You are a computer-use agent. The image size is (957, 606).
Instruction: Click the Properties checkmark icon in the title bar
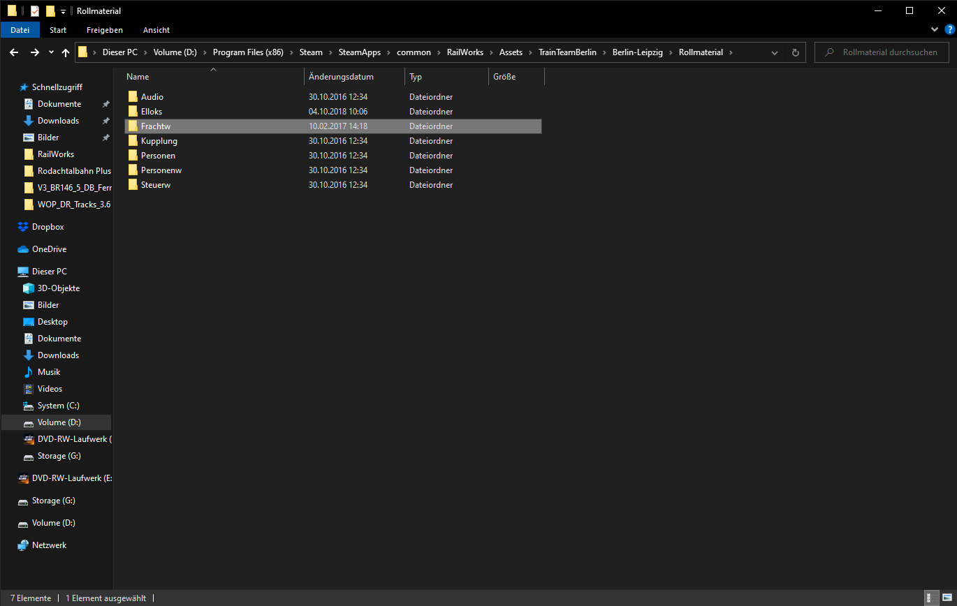coord(35,10)
